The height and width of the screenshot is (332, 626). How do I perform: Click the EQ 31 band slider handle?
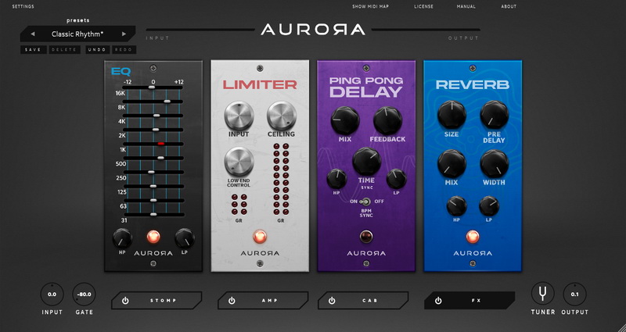(x=153, y=214)
